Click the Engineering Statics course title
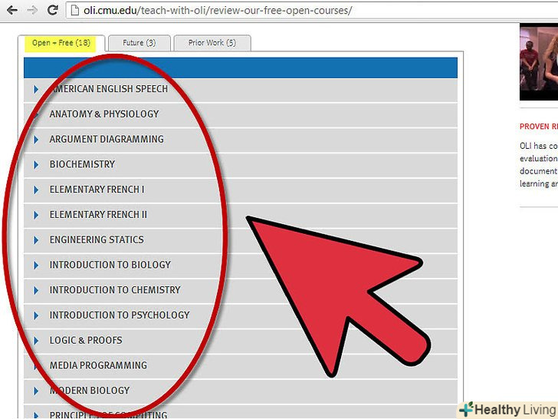Viewport: 558px width, 419px height. pyautogui.click(x=97, y=239)
